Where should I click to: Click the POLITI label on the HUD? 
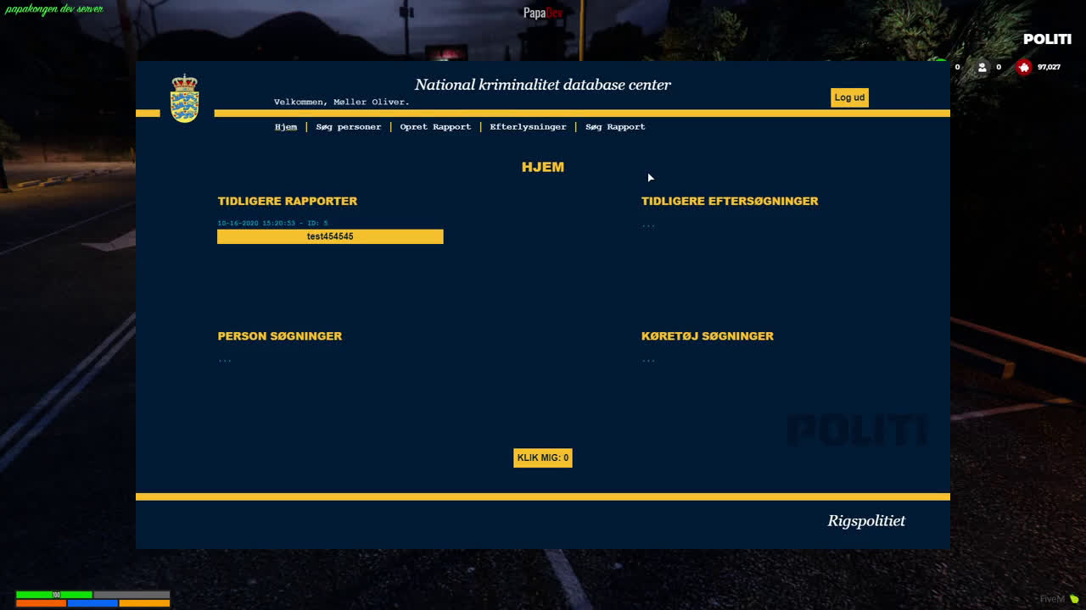1047,39
